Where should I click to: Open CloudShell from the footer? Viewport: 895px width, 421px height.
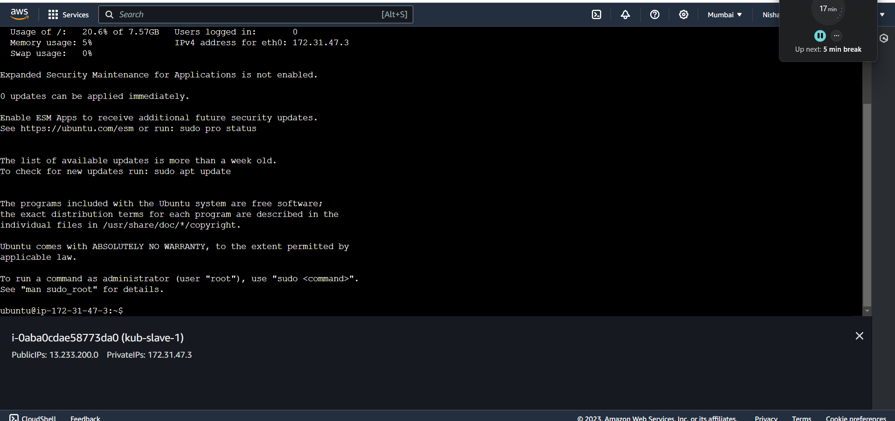point(33,418)
